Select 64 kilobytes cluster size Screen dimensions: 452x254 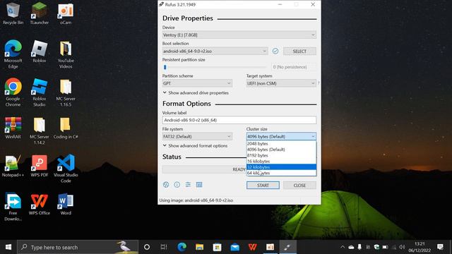(x=281, y=173)
